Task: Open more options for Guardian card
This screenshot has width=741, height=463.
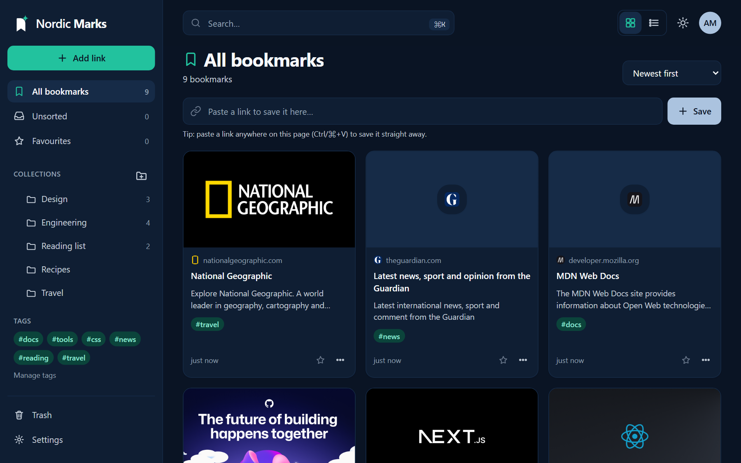Action: click(523, 360)
